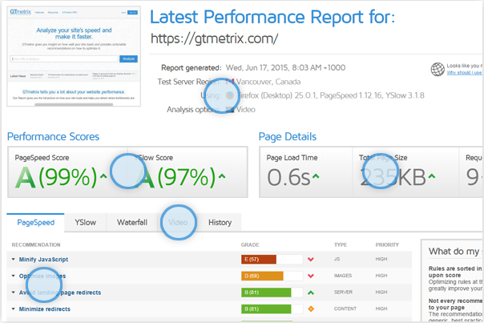Click the Page Details heading
Image resolution: width=484 pixels, height=323 pixels.
[288, 136]
